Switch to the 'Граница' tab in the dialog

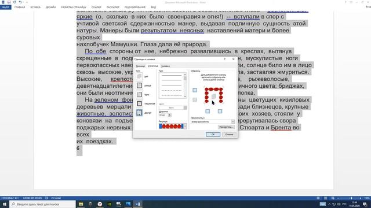tap(140, 66)
